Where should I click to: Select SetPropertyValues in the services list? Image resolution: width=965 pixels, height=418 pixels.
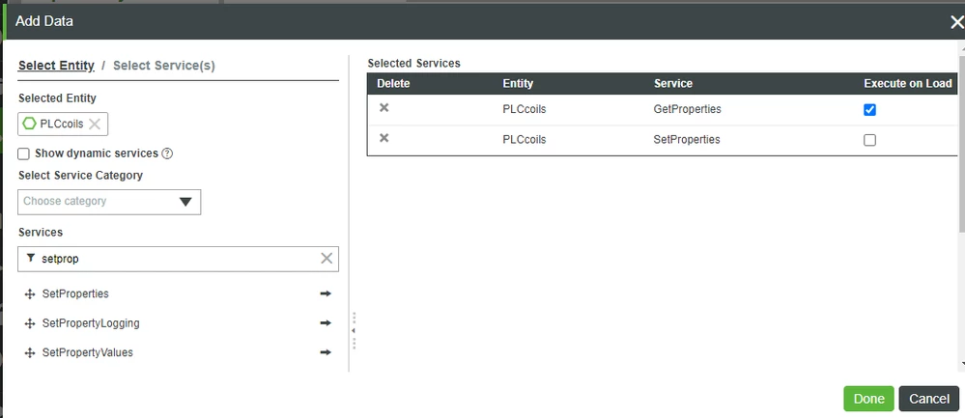pos(87,353)
